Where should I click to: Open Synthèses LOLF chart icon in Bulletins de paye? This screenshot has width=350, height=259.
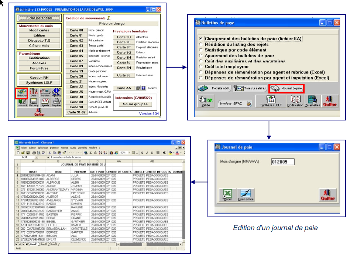271,101
